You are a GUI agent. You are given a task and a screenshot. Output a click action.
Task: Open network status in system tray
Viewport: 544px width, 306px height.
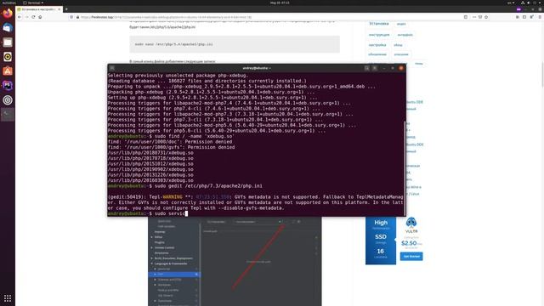pyautogui.click(x=523, y=3)
